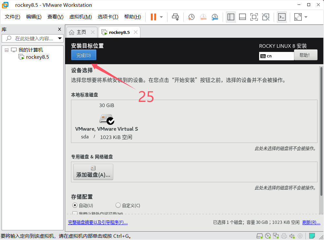Viewport: 324px width, 240px height.
Task: Click the 添加磁盘(A)... button
Action: tap(93, 172)
